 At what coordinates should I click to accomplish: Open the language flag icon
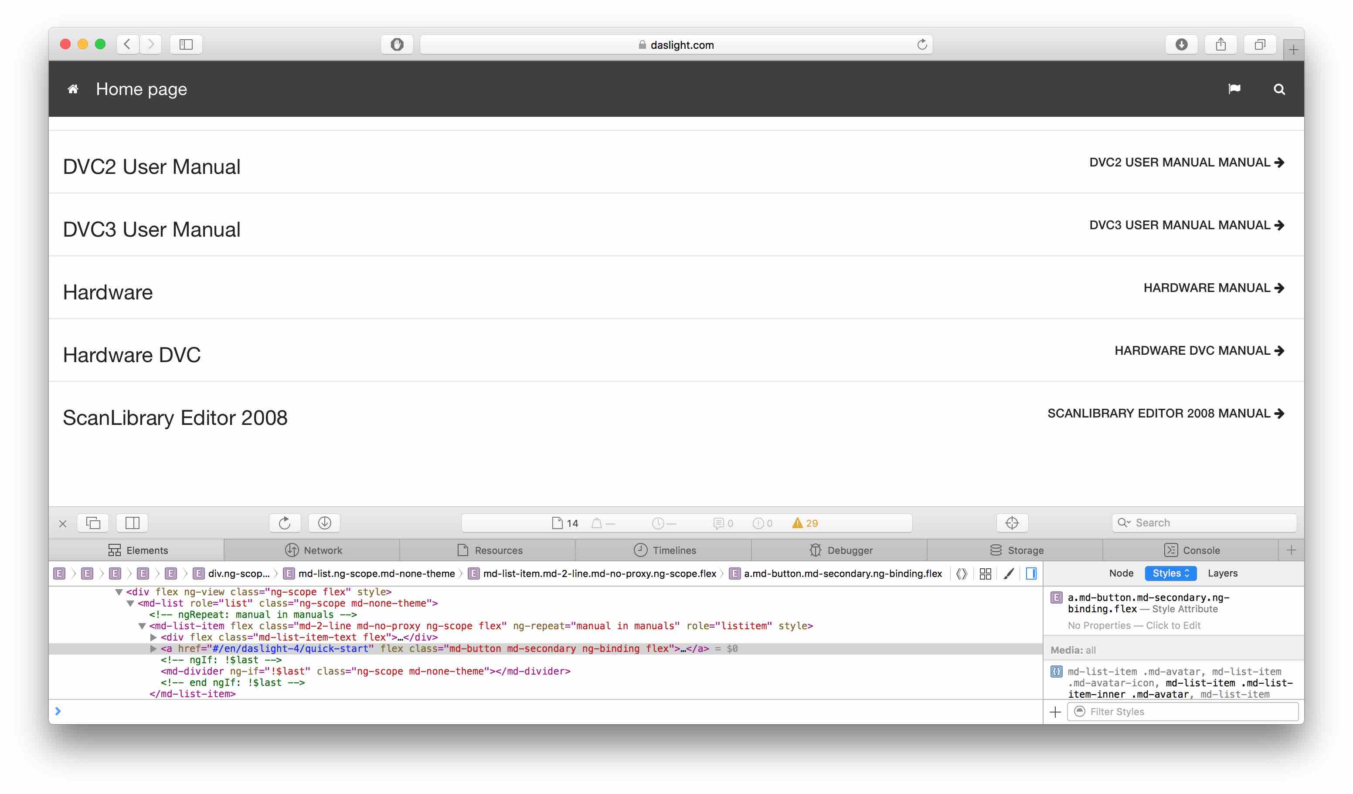pos(1234,89)
